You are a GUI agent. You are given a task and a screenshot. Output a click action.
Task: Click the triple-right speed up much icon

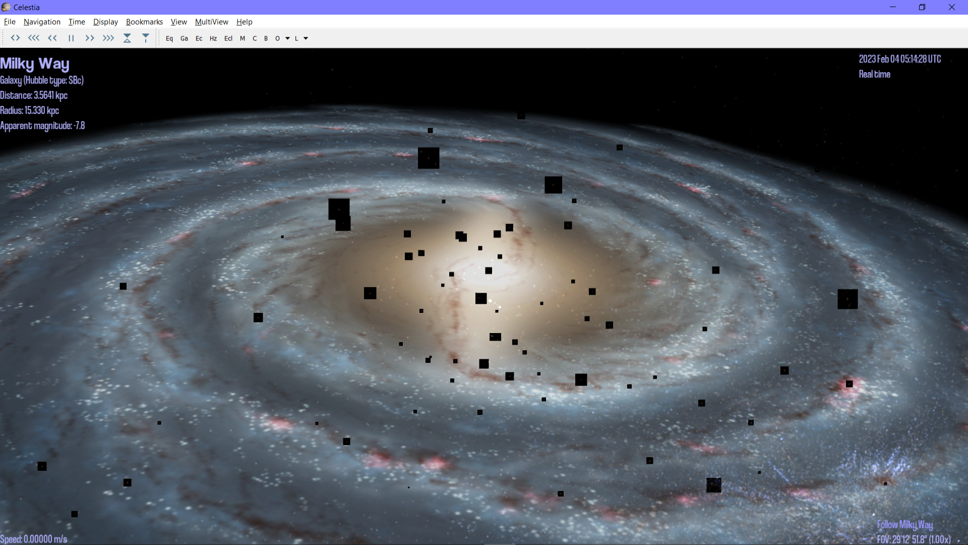(x=108, y=38)
